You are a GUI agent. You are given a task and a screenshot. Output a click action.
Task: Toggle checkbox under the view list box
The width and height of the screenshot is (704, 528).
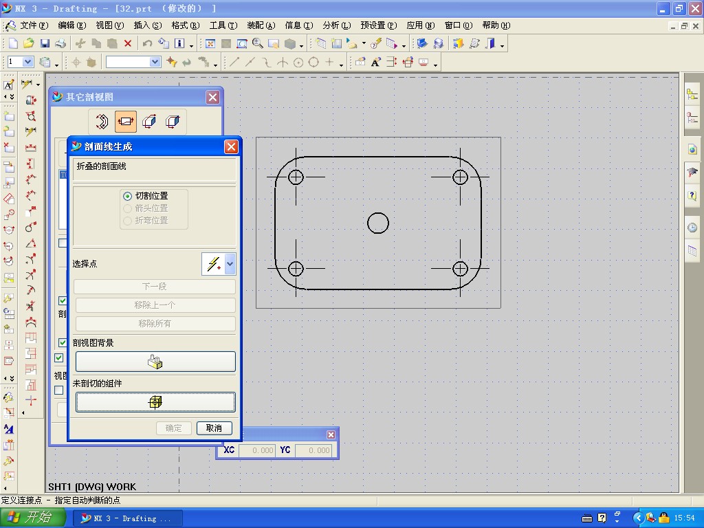tap(63, 243)
